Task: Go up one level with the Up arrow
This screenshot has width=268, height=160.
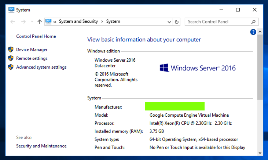Action: pyautogui.click(x=40, y=22)
